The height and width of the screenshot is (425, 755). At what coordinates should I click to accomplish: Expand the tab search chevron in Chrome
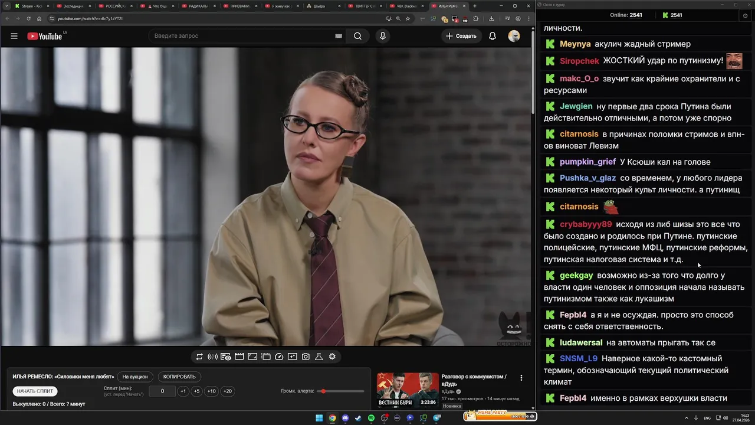[x=6, y=6]
